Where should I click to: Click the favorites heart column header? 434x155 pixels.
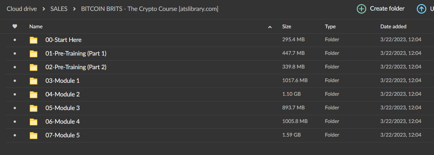(x=15, y=26)
